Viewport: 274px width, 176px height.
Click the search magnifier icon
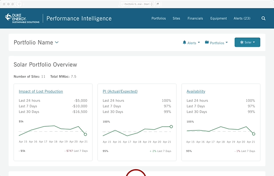(263, 18)
